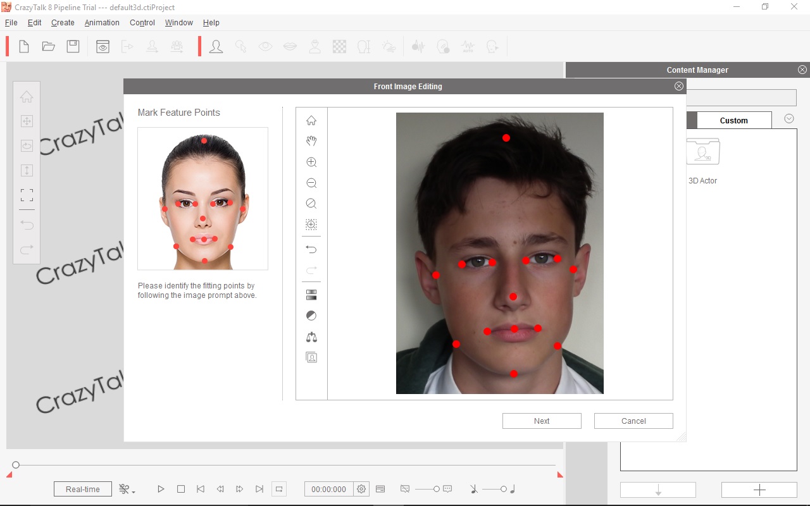Screen dimensions: 810x506
Task: Click the audio waveform record icon
Action: [418, 46]
